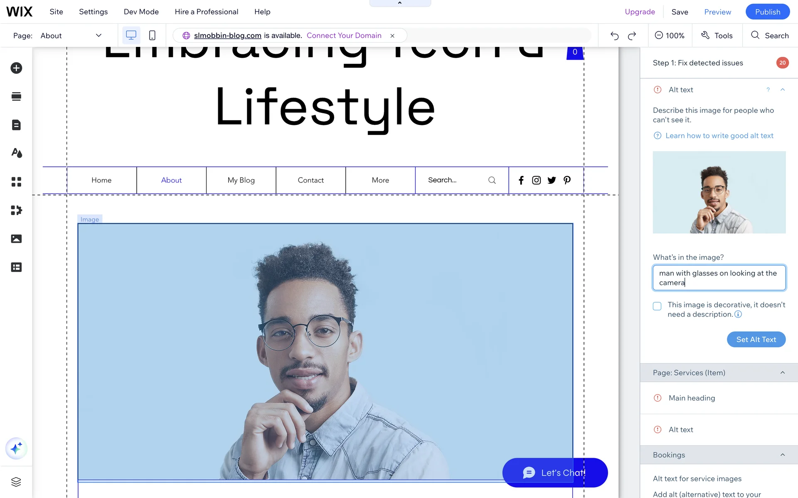Open the Layers icon at bottom left
The image size is (798, 498).
[16, 482]
